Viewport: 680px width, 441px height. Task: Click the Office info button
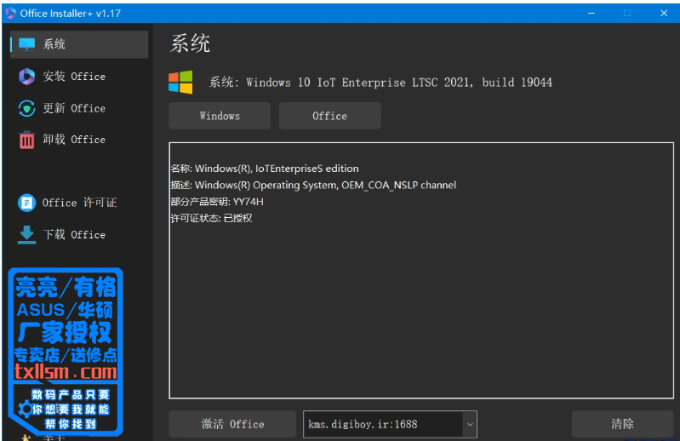tap(329, 116)
